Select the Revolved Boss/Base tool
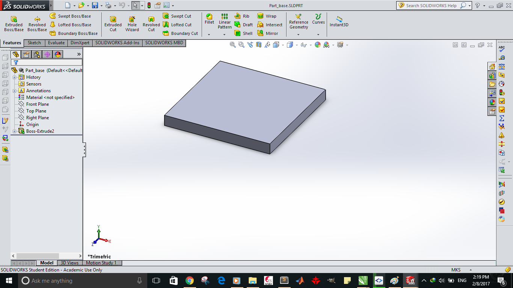This screenshot has height=288, width=513. click(37, 24)
